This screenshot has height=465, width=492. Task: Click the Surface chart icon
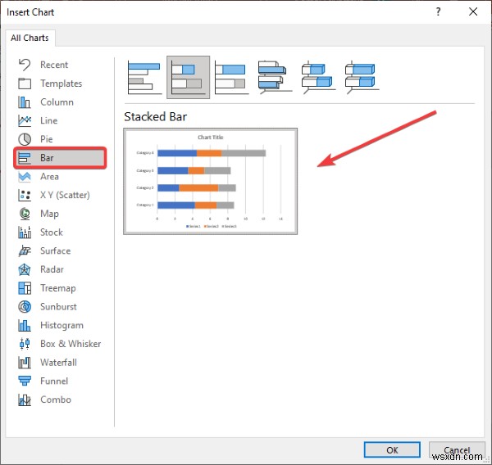click(25, 251)
